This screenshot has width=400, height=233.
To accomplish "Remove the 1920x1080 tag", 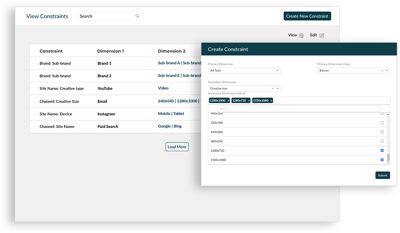I will pos(271,101).
